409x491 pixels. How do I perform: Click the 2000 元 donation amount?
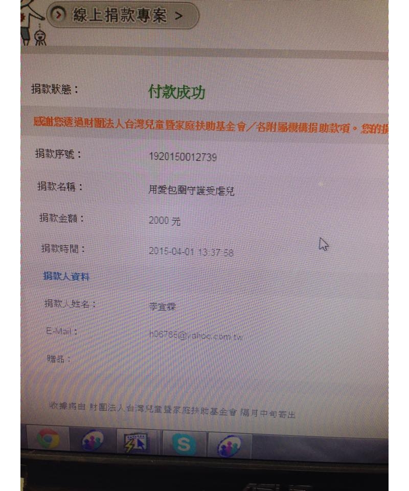(164, 221)
